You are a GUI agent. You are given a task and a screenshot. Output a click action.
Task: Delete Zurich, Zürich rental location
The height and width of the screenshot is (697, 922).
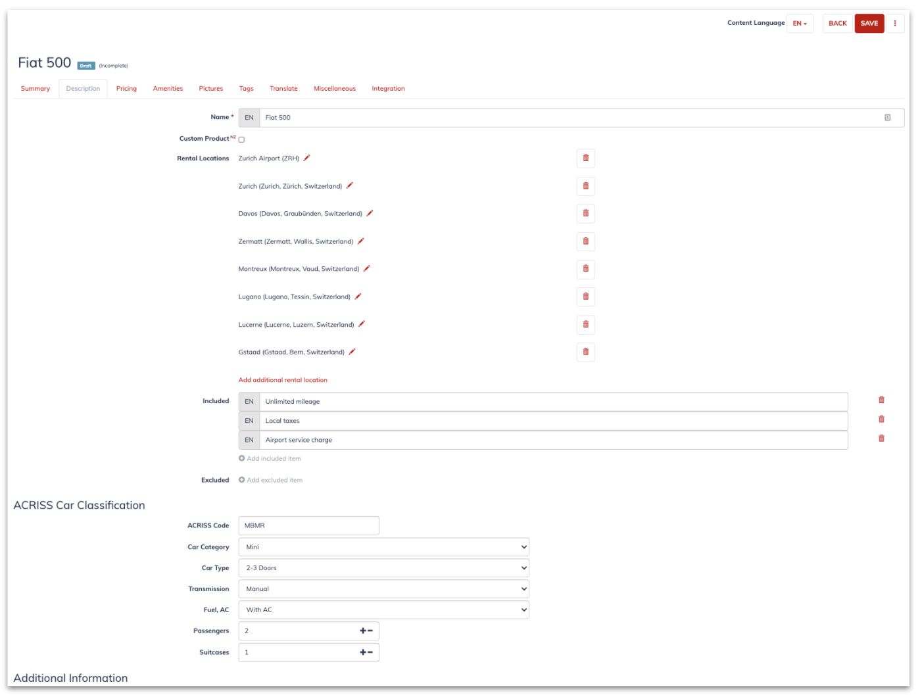tap(585, 186)
